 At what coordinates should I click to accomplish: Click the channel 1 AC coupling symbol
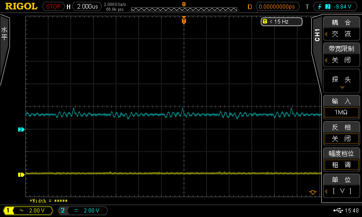[21, 210]
